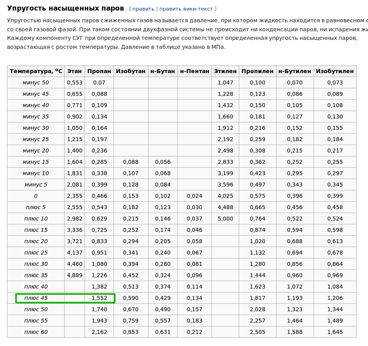Click the 'плюс 40' row label
The image size is (368, 346).
pos(36,287)
